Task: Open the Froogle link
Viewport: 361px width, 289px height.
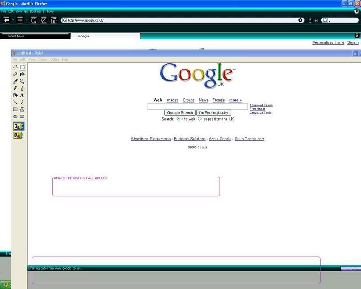Action: tap(218, 100)
